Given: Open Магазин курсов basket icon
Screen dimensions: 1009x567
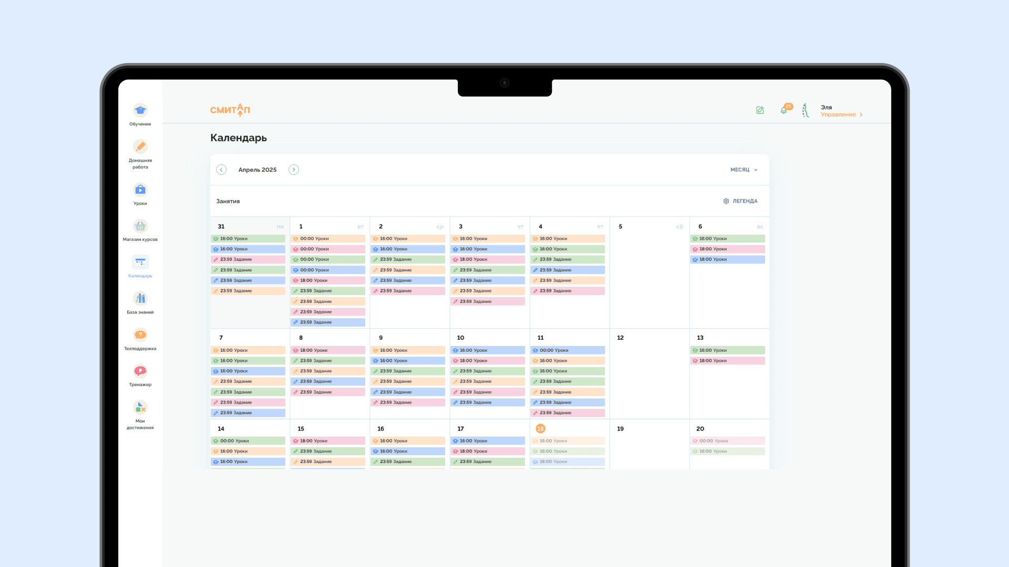Looking at the screenshot, I should pyautogui.click(x=140, y=226).
